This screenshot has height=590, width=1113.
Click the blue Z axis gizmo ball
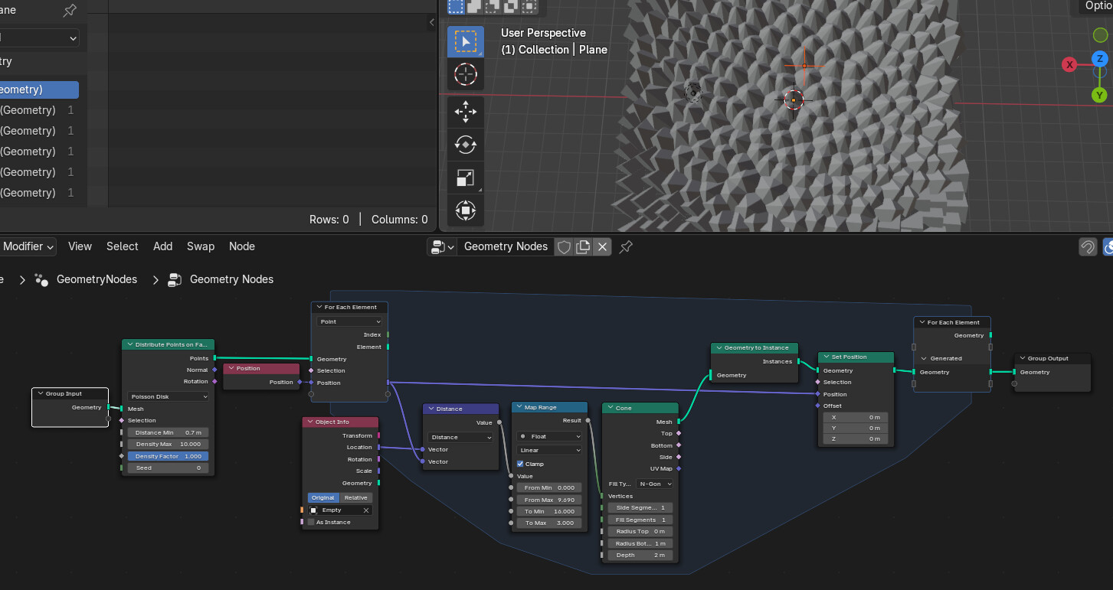(x=1100, y=58)
